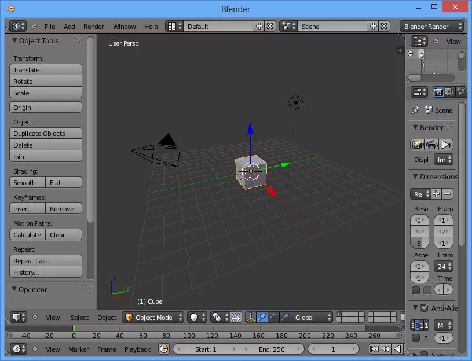Render animation with the clapperboard icon

[x=431, y=145]
